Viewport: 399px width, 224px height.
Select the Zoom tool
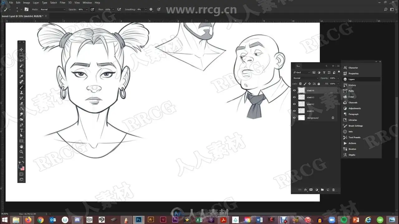click(x=22, y=152)
